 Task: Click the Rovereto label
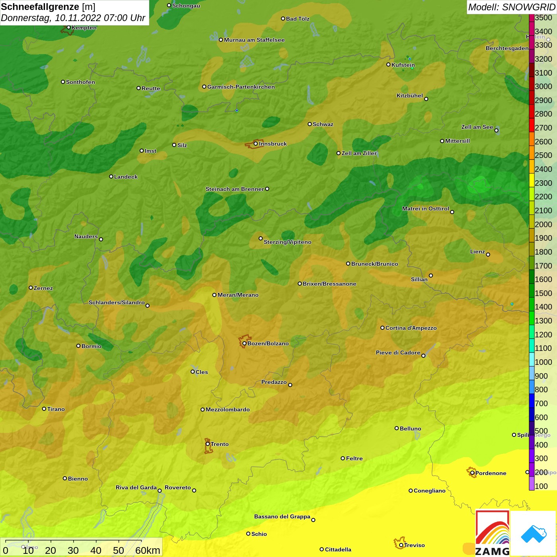tap(178, 487)
